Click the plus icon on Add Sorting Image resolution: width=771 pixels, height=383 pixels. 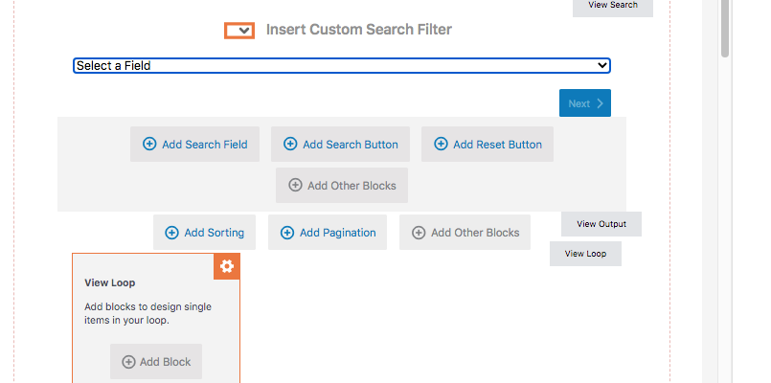[171, 233]
